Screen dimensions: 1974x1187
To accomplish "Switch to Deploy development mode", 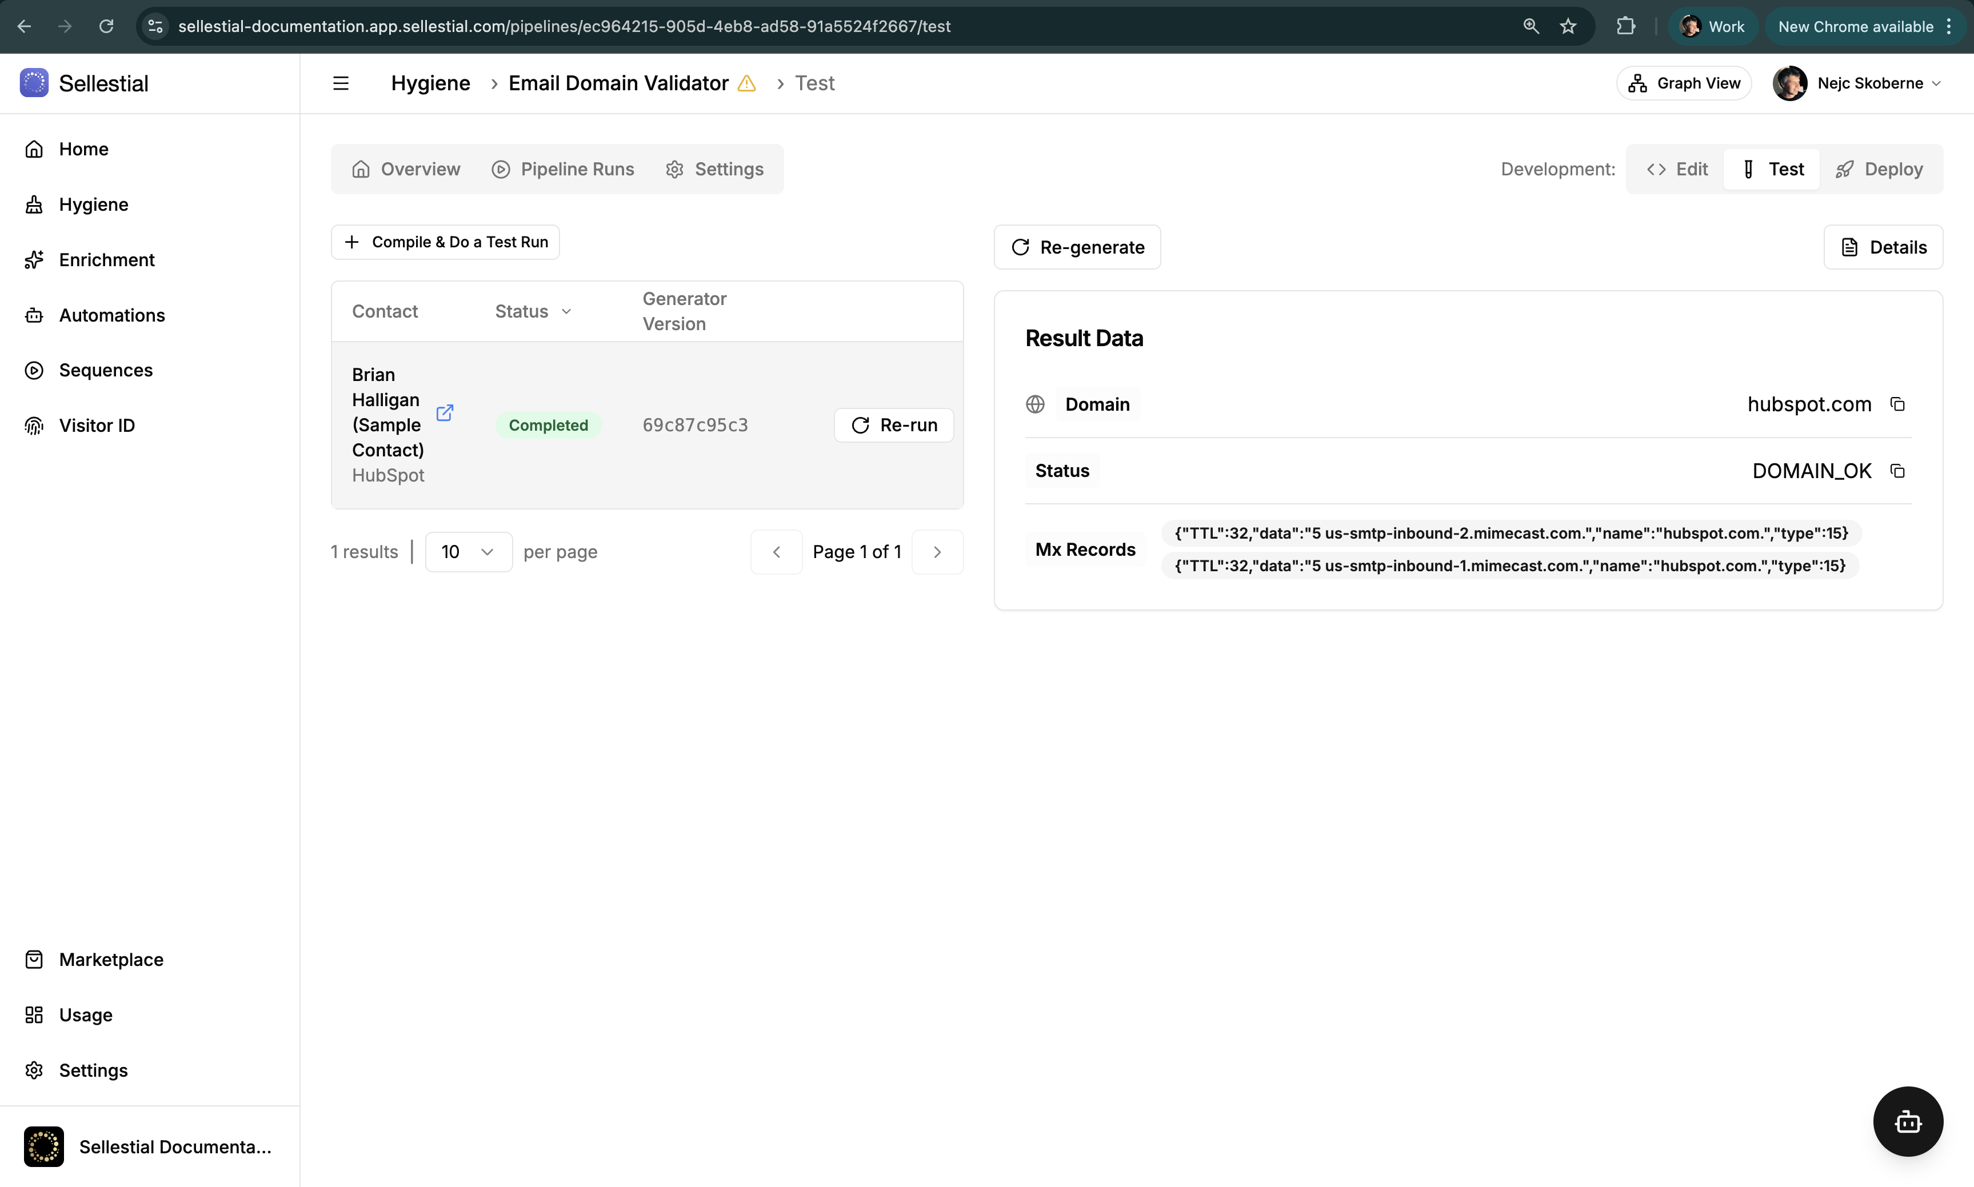I will pyautogui.click(x=1879, y=169).
